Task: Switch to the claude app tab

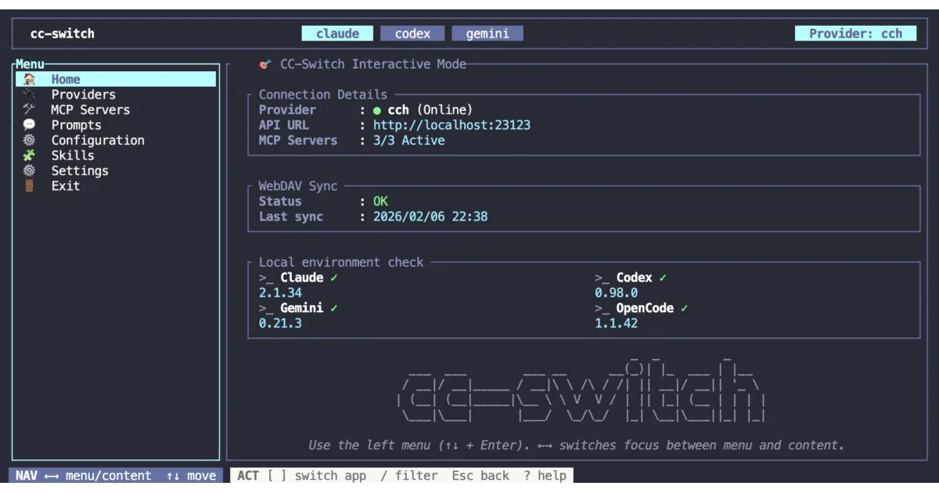Action: pyautogui.click(x=338, y=34)
